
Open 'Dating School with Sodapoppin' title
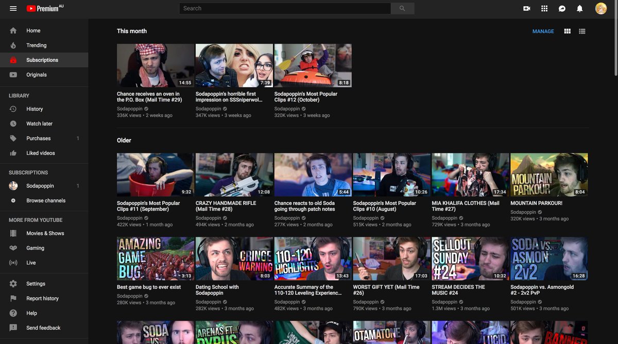click(217, 290)
